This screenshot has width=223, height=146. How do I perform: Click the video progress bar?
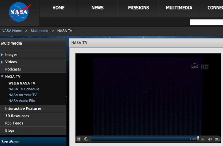(140, 139)
